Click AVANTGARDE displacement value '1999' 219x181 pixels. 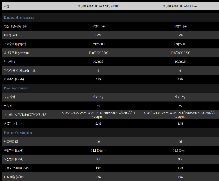click(x=98, y=35)
